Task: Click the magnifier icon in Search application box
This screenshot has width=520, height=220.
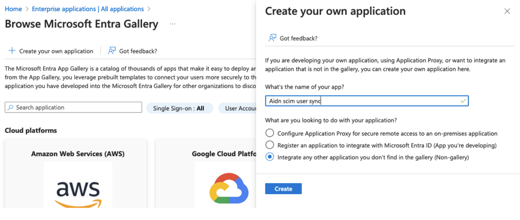Action: 10,108
